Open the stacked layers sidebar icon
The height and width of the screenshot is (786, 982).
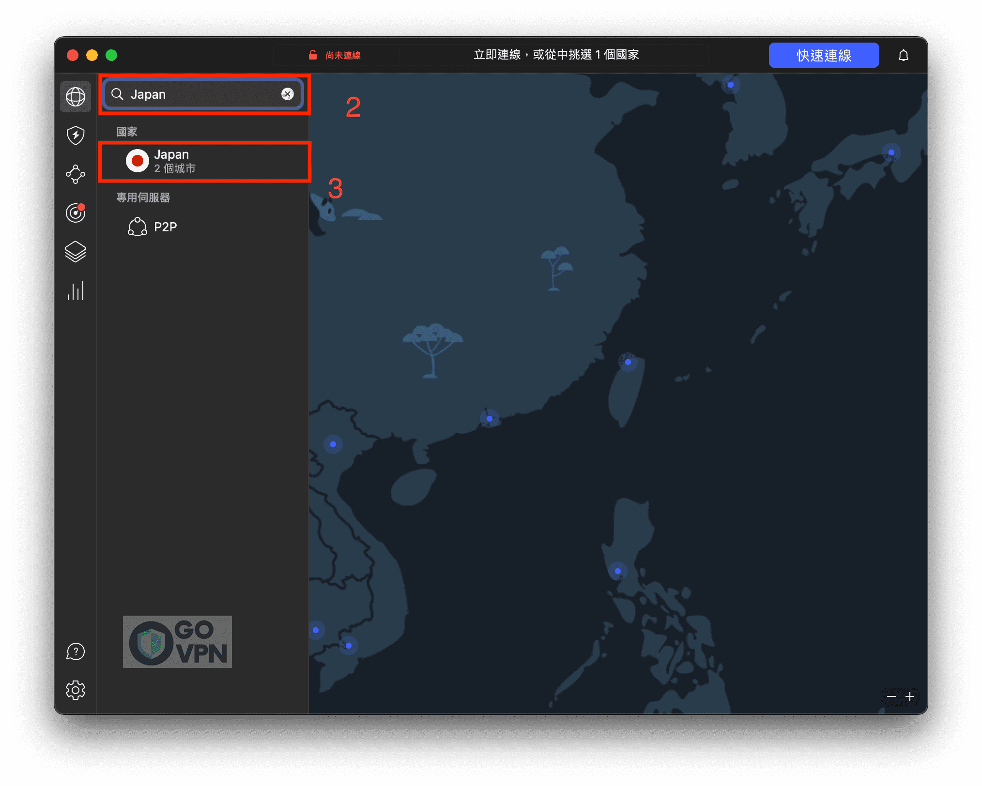[76, 252]
